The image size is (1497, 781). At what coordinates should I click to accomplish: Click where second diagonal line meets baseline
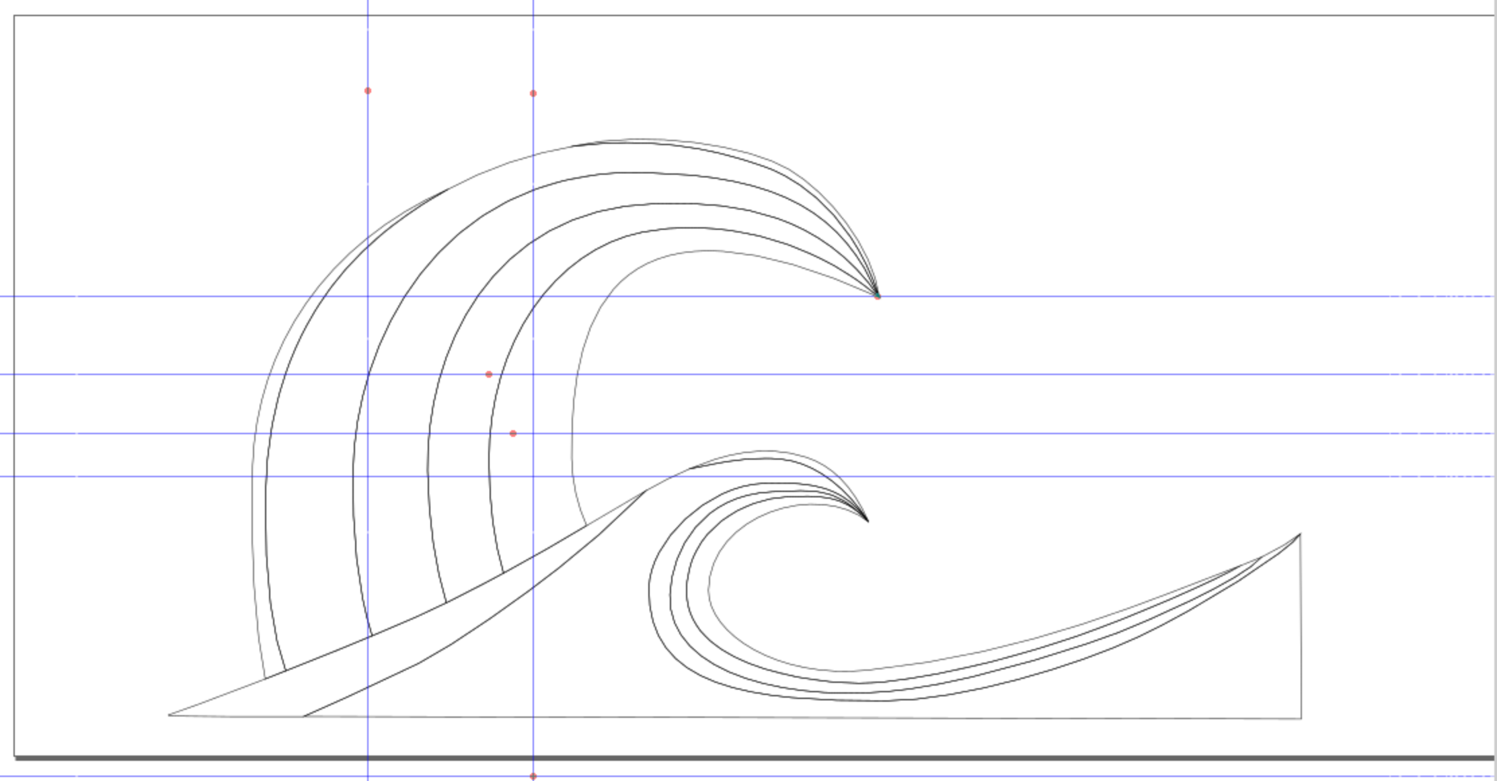point(303,716)
